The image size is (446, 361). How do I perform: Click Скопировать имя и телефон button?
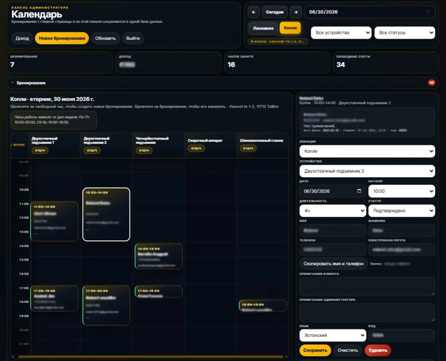click(x=333, y=264)
